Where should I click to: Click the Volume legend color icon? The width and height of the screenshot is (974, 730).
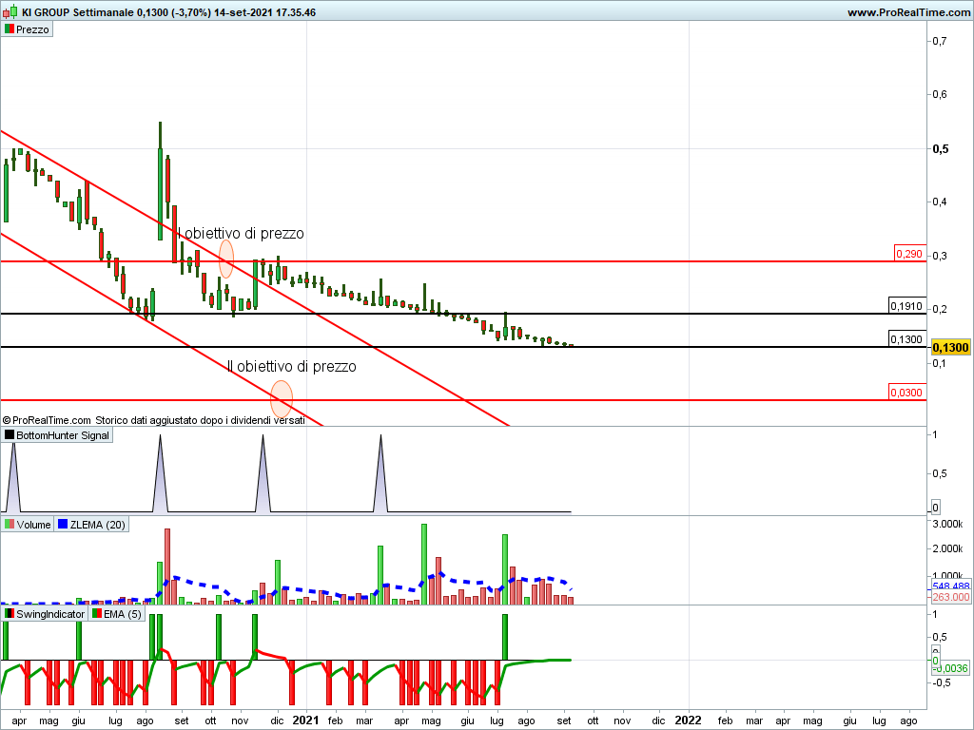[x=10, y=525]
